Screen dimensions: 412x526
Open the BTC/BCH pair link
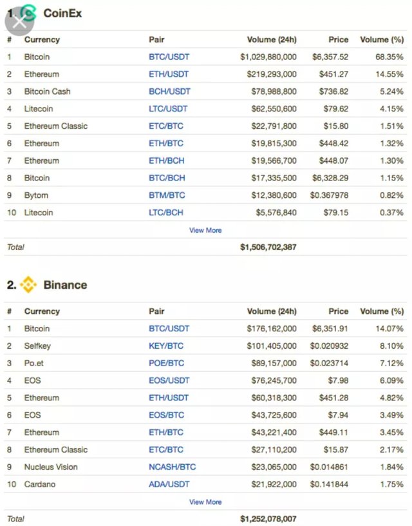point(166,178)
